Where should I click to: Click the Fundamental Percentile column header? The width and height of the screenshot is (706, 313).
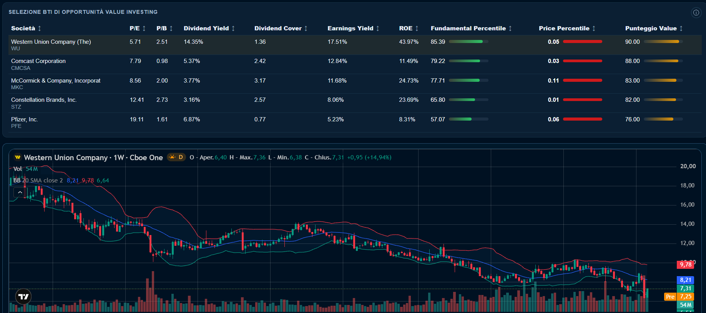pos(468,28)
